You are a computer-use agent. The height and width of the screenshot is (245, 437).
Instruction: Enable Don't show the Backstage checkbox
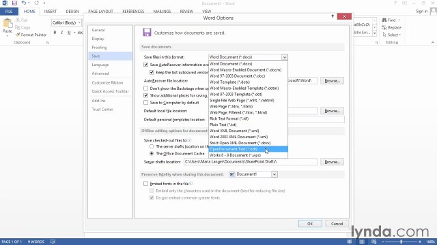145,88
